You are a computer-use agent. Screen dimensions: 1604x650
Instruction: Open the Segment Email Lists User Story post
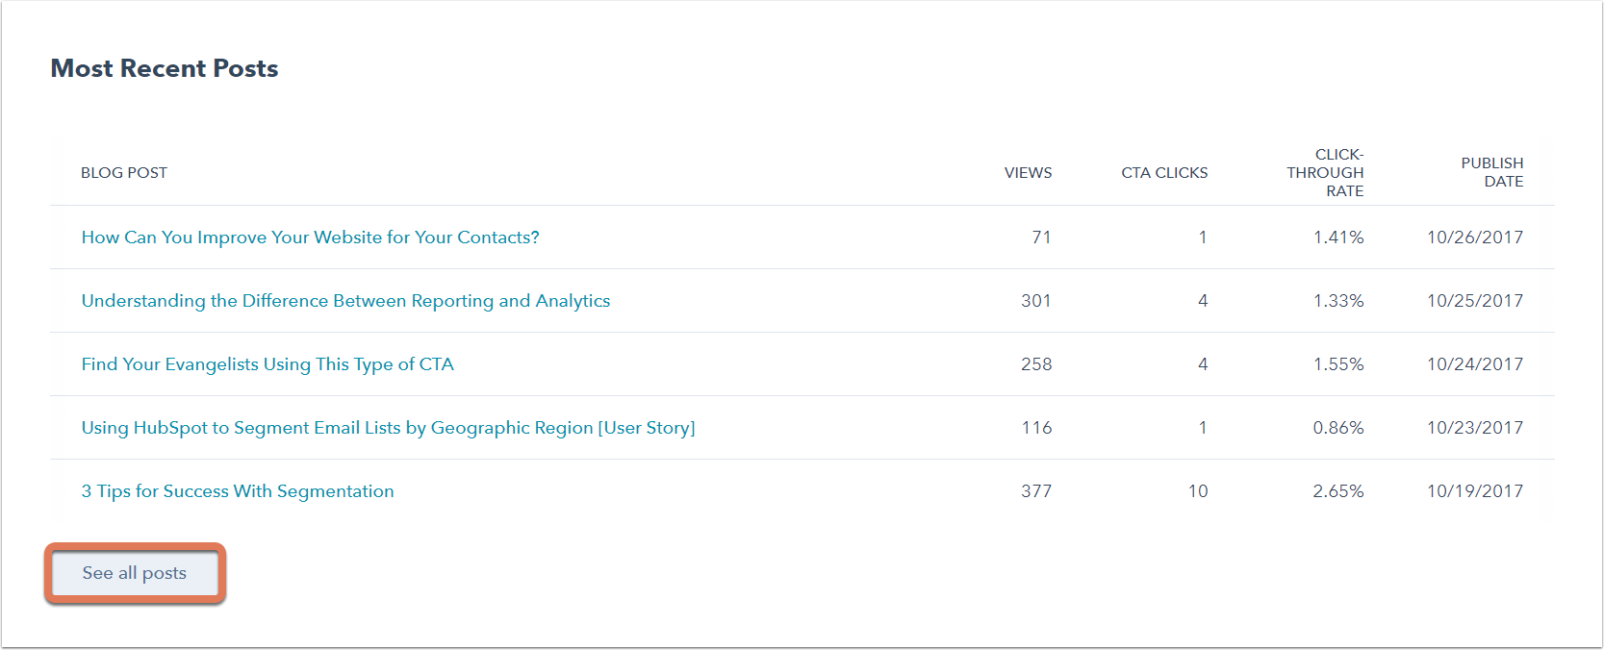point(388,428)
